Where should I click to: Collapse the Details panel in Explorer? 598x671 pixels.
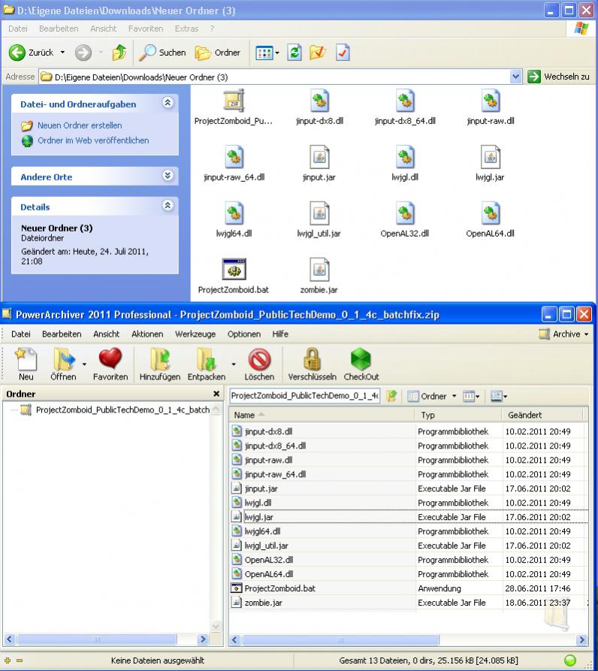point(168,205)
